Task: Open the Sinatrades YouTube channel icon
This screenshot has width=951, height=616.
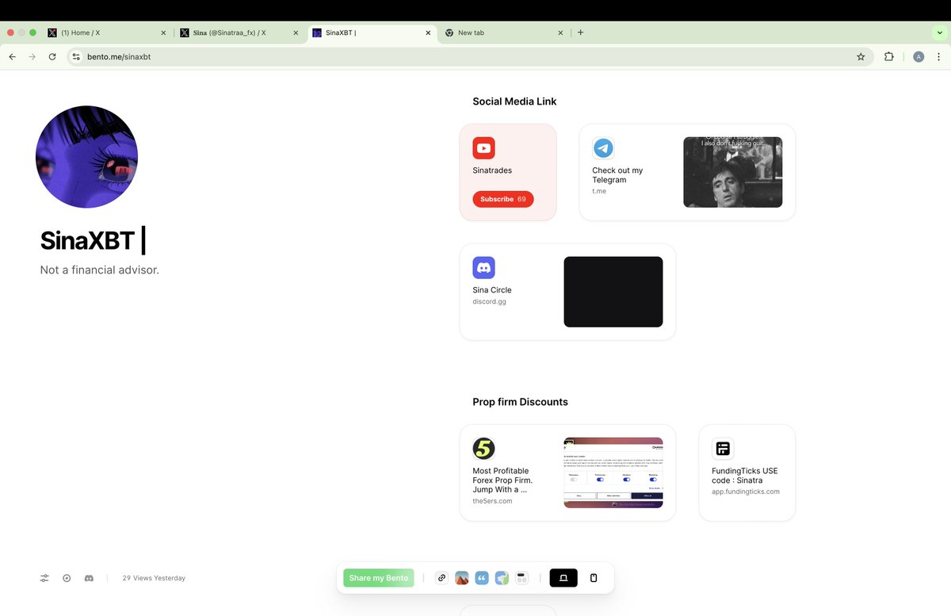Action: [x=483, y=147]
